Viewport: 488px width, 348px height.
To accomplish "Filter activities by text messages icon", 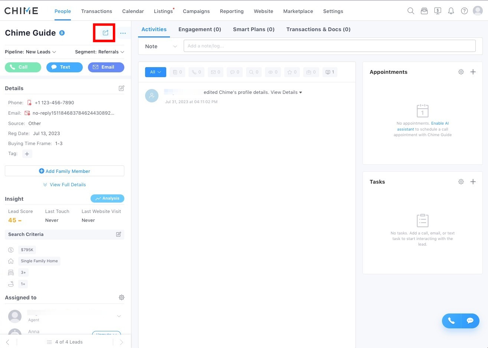I will [235, 72].
